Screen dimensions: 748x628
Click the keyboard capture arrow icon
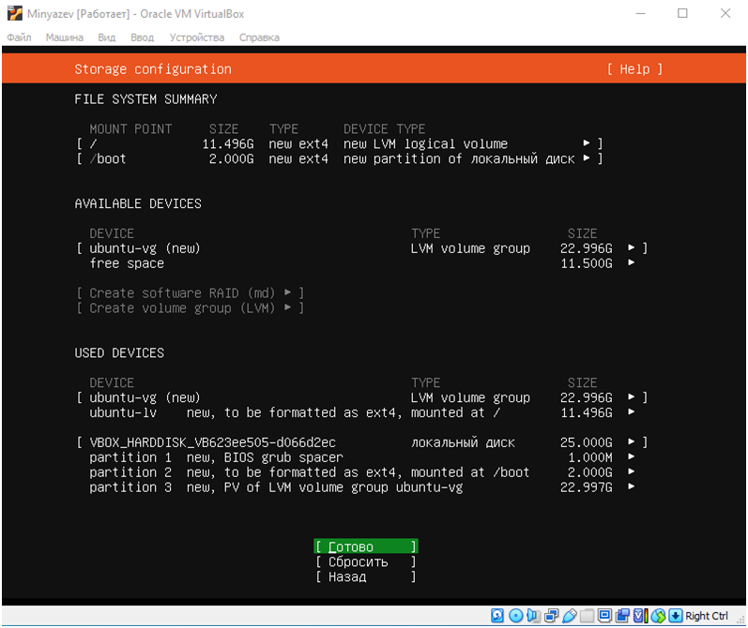tap(676, 616)
